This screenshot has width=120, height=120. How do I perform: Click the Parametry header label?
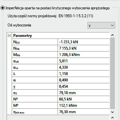pyautogui.click(x=22, y=36)
